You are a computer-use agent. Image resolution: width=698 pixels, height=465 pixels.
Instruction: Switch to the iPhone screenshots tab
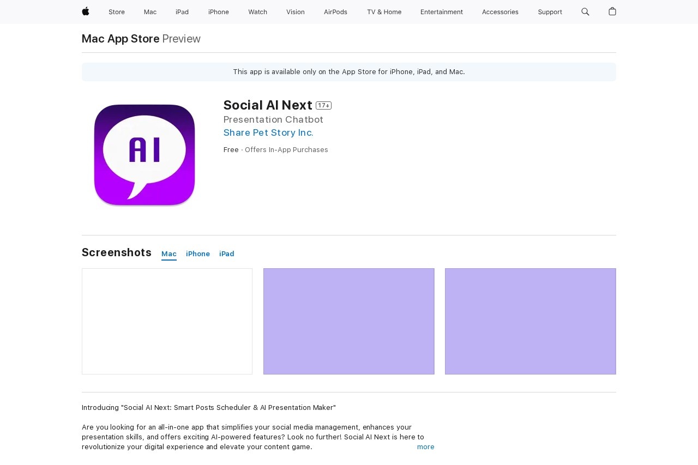pos(198,254)
